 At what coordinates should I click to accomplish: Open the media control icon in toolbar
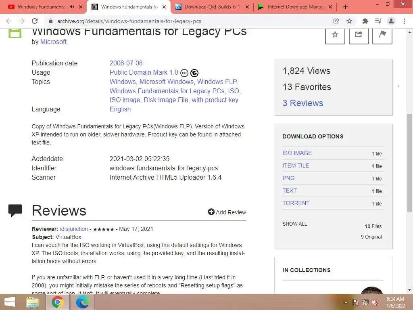378,21
